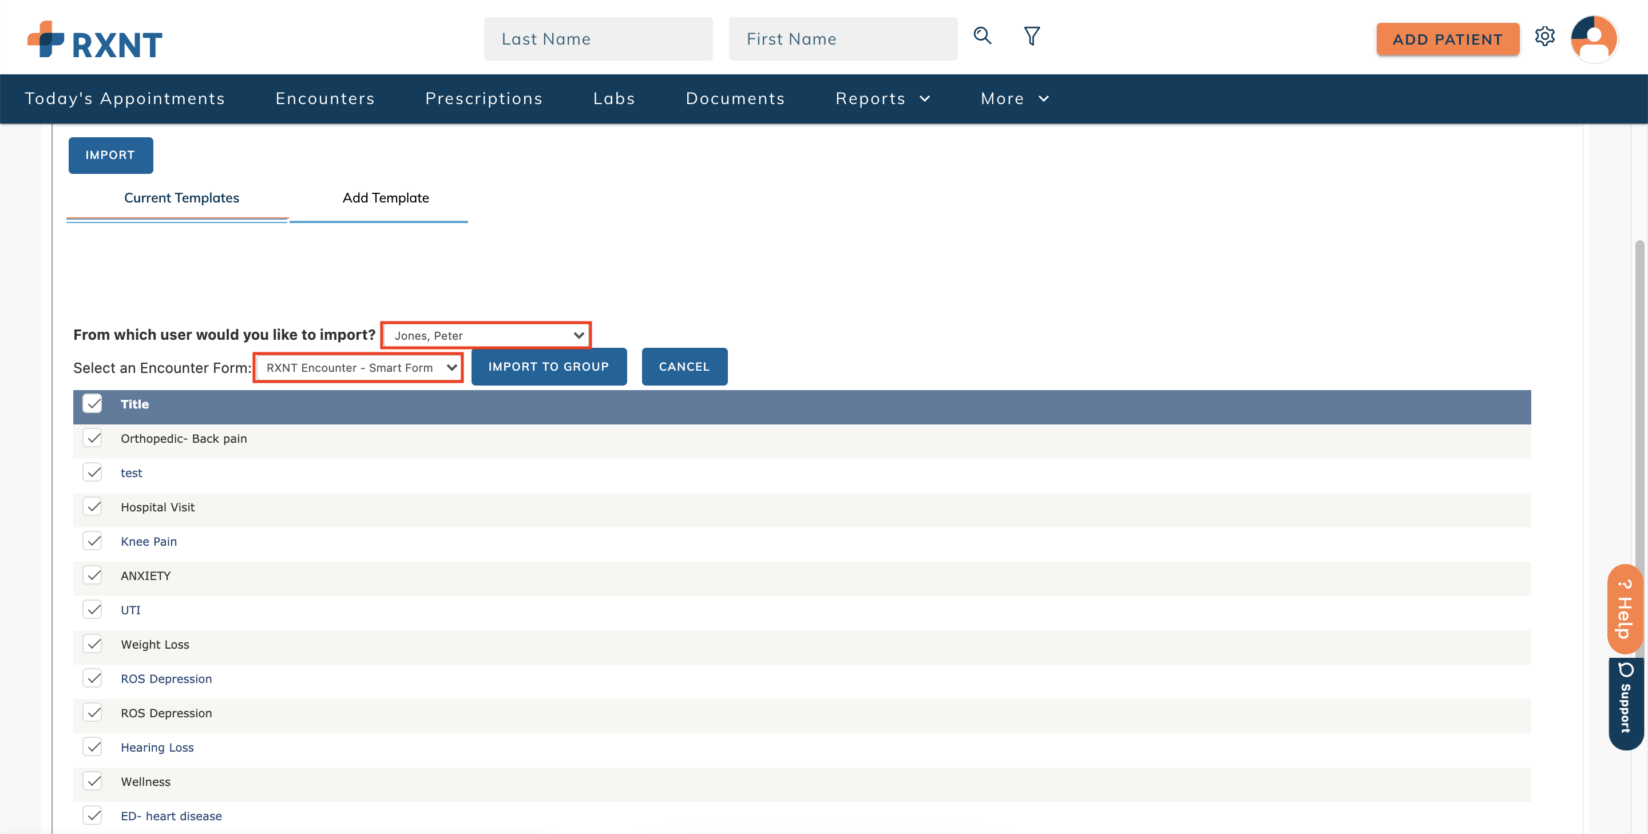1648x834 pixels.
Task: Click the search magnifier icon
Action: 982,36
